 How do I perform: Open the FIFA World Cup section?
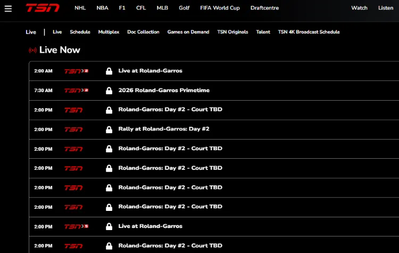220,8
